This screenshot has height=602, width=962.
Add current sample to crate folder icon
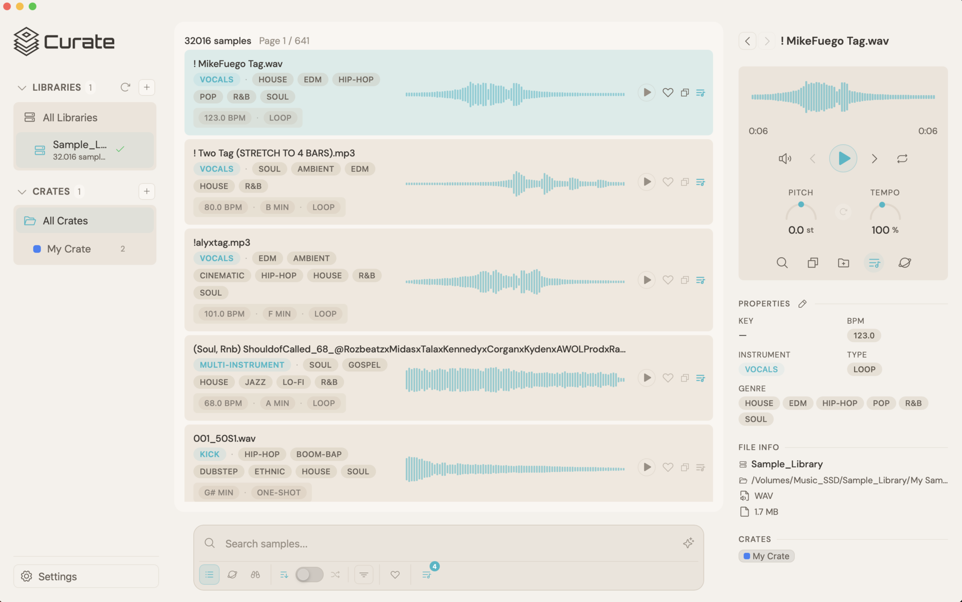843,263
